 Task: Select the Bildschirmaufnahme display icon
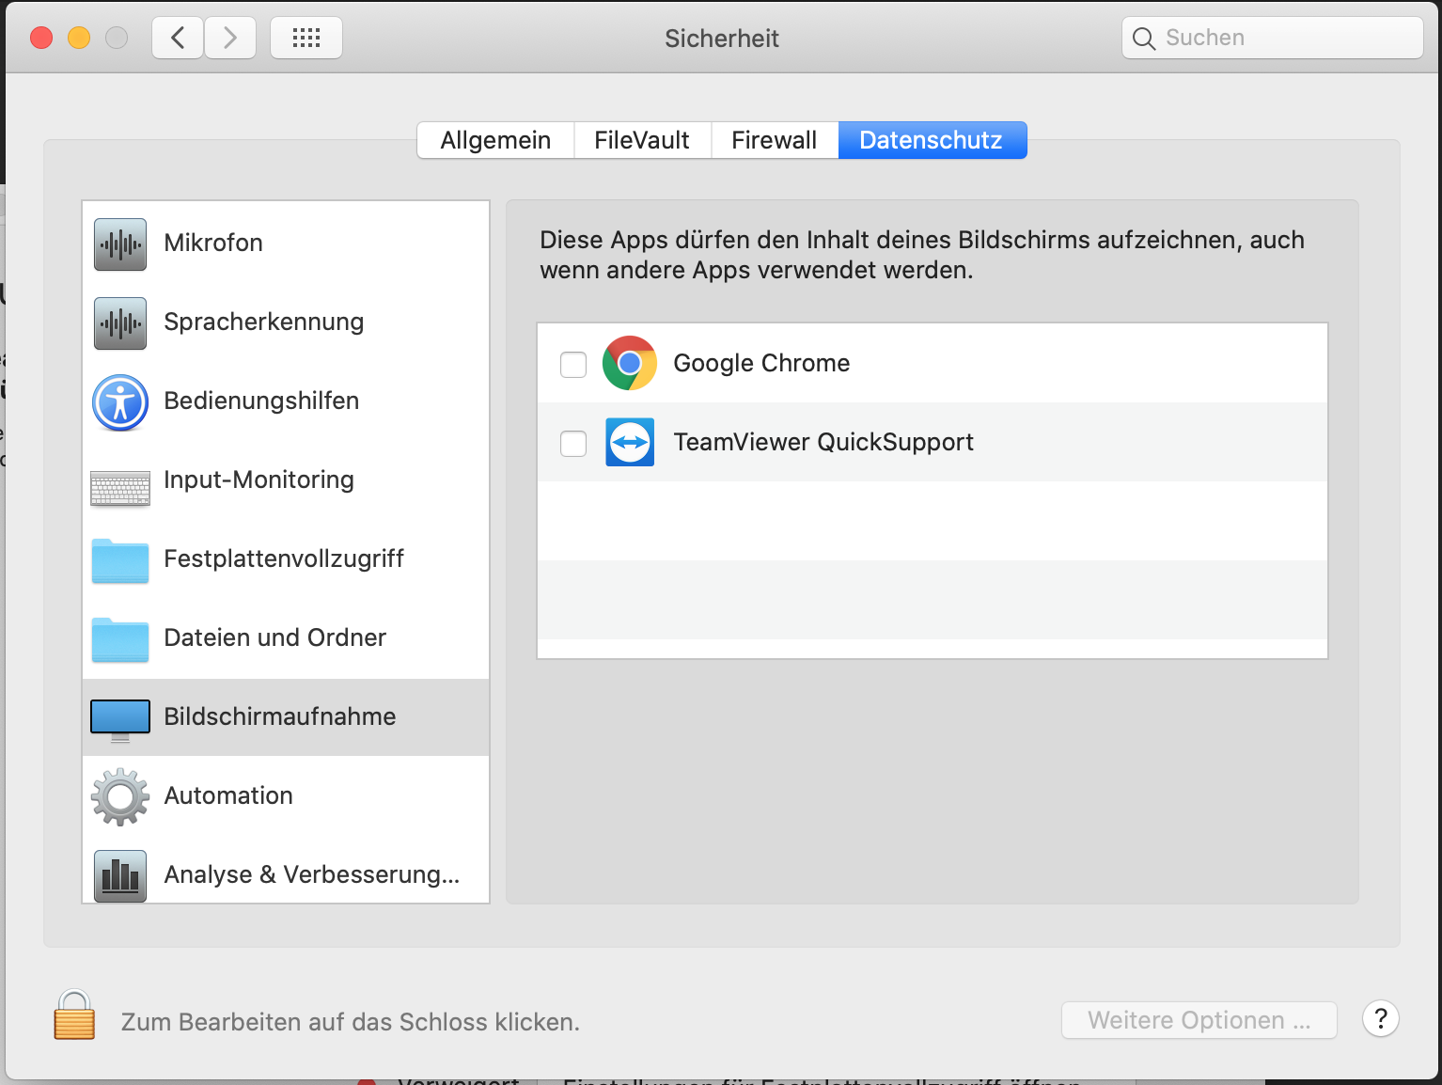tap(119, 718)
